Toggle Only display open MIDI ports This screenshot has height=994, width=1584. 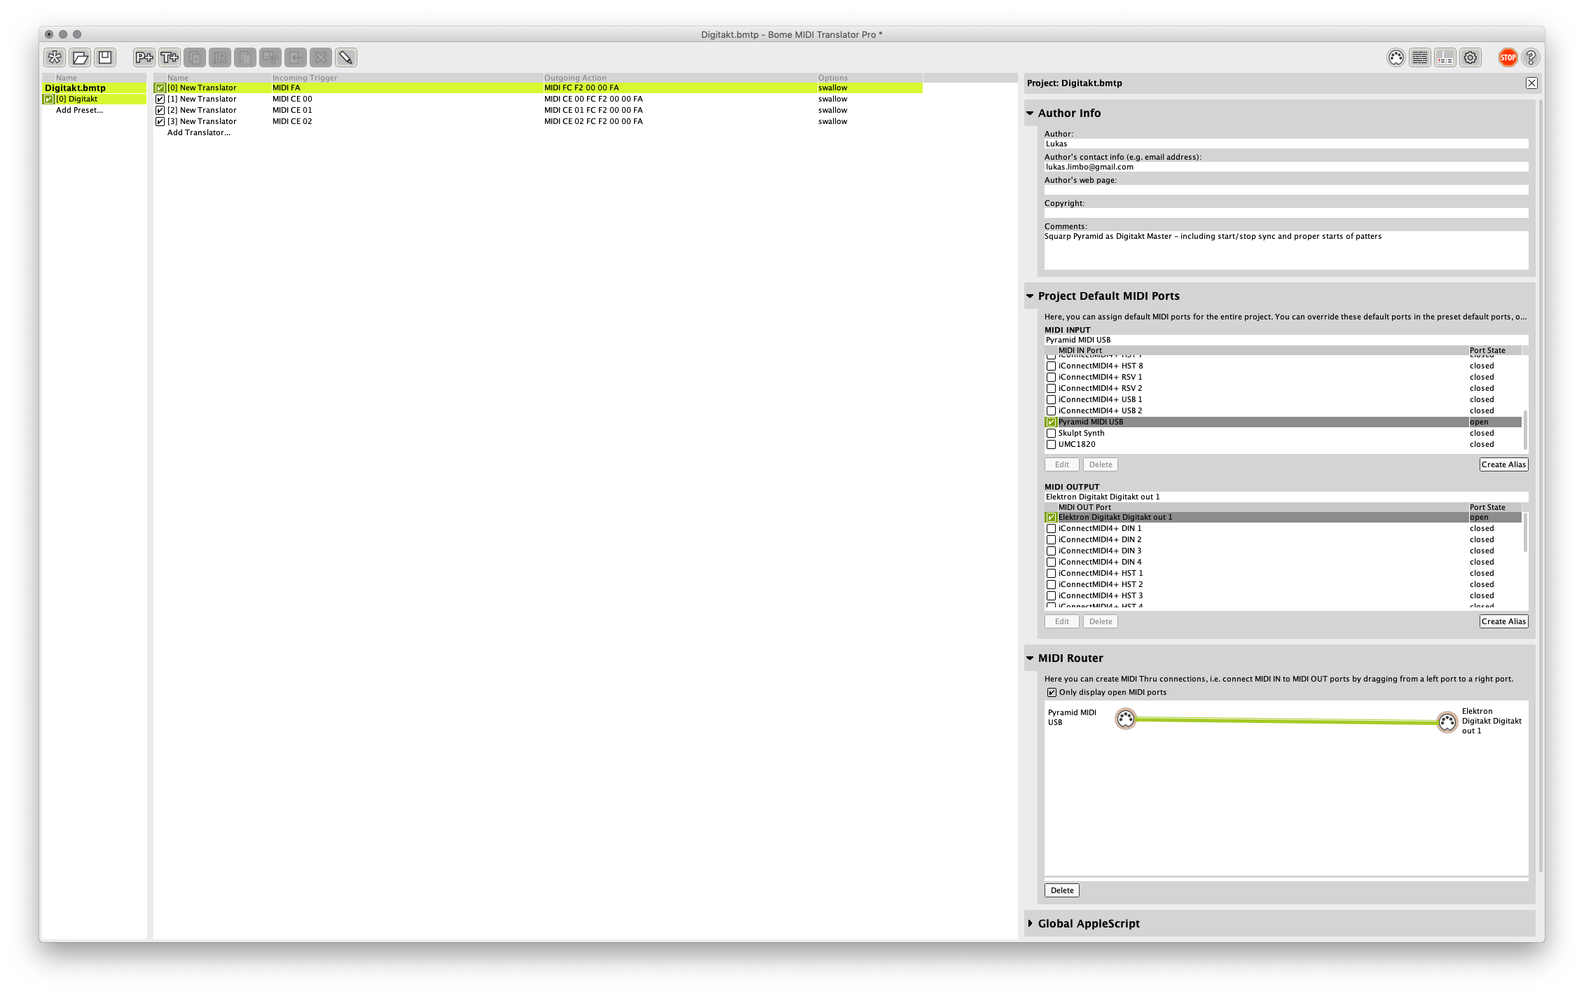pos(1052,693)
